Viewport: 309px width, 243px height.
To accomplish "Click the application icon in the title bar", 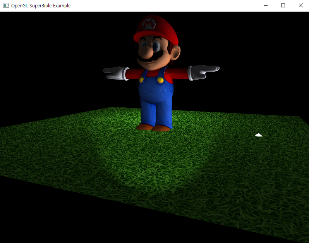I will click(x=6, y=5).
